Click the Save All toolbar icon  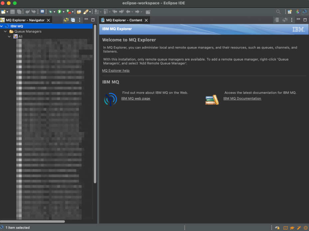(19, 12)
